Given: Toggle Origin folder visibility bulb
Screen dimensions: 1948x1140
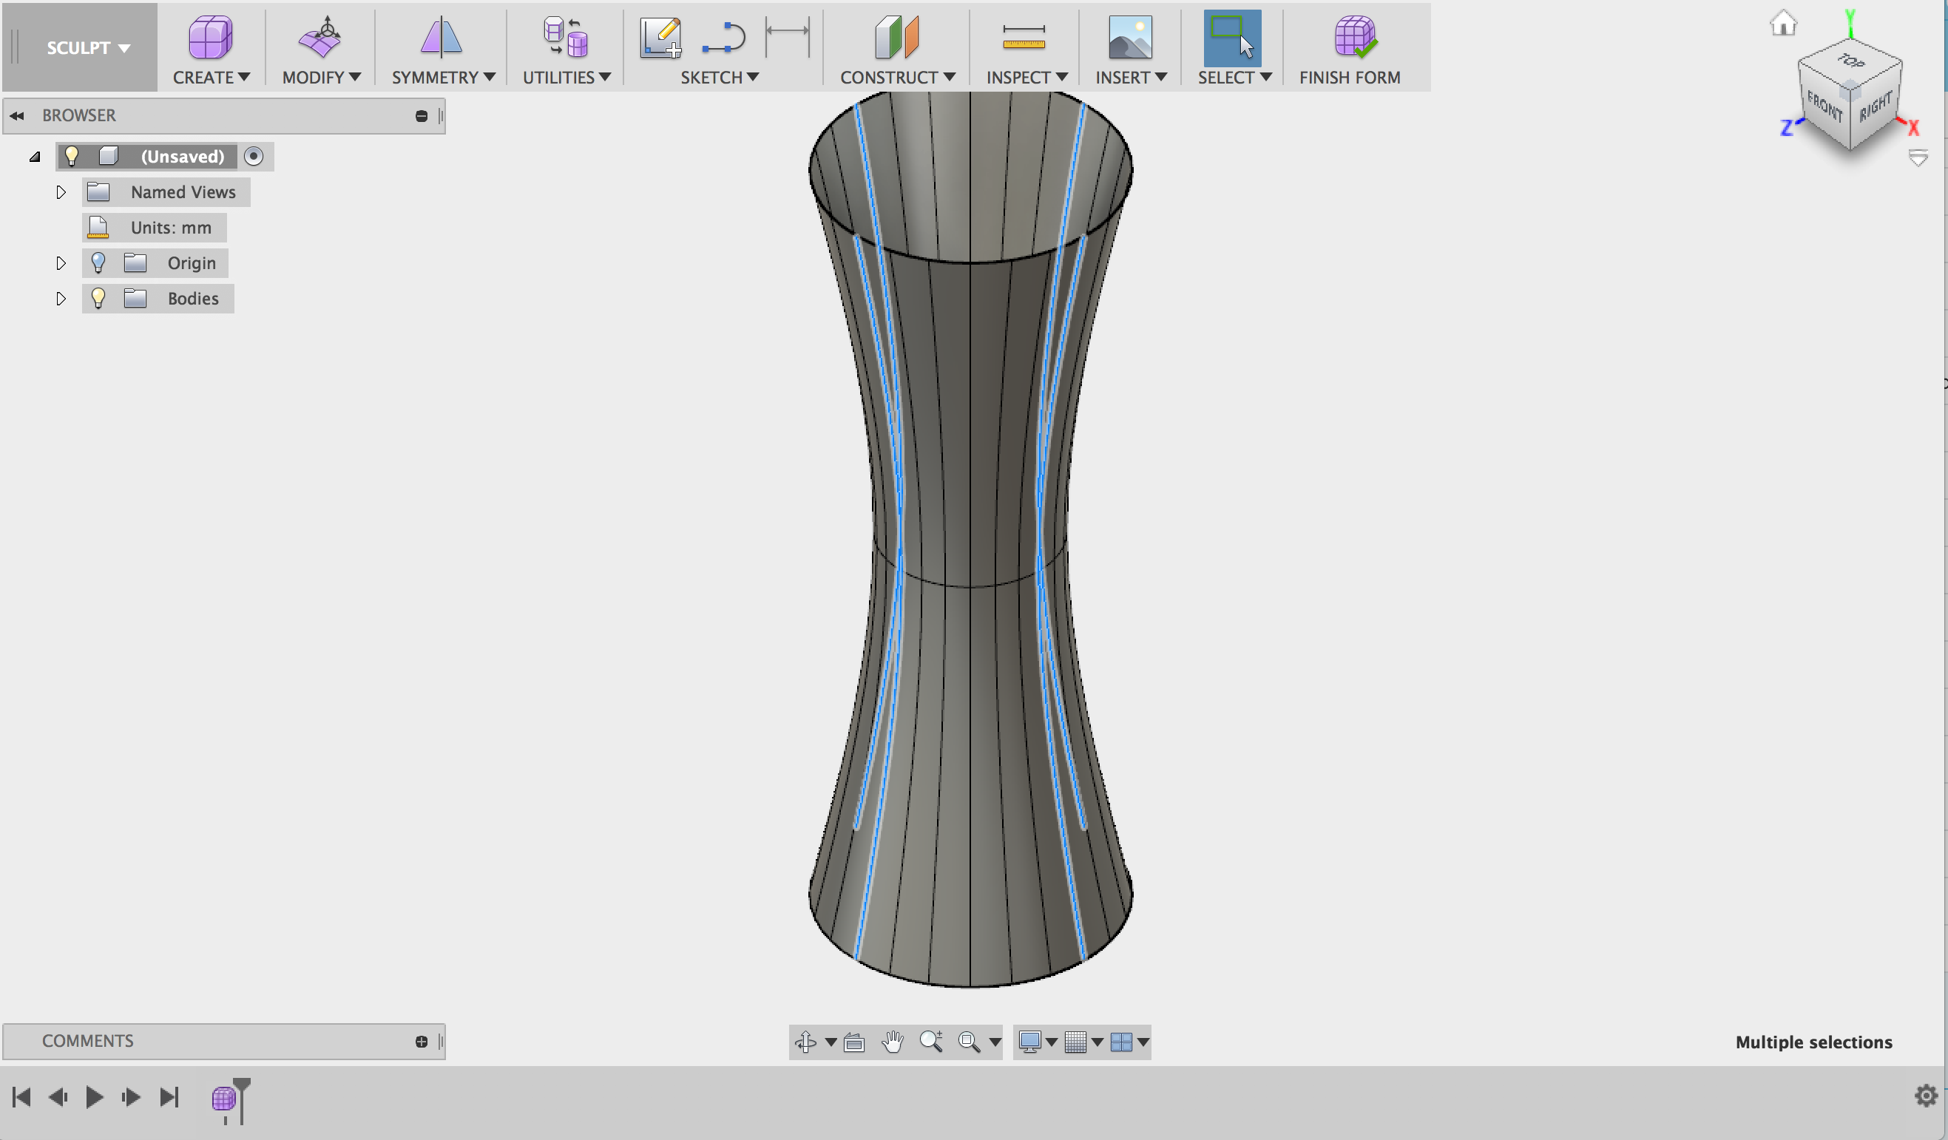Looking at the screenshot, I should coord(98,262).
